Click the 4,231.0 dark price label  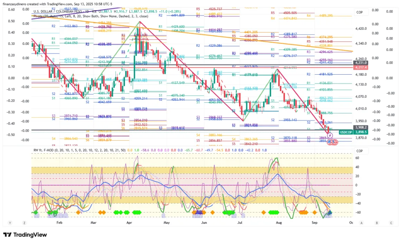click(361, 63)
